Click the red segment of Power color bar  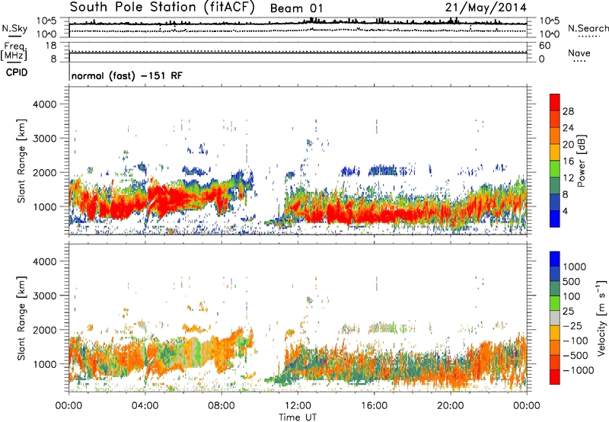(x=555, y=102)
